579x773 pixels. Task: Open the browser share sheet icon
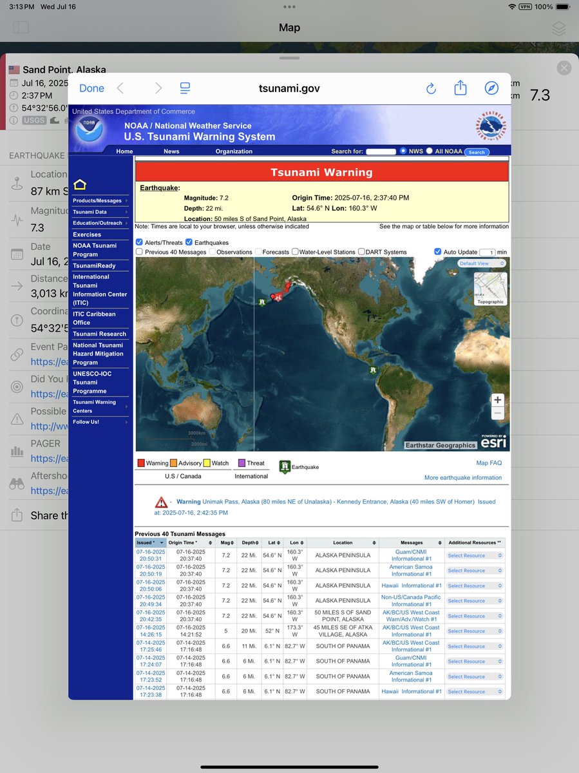(460, 88)
